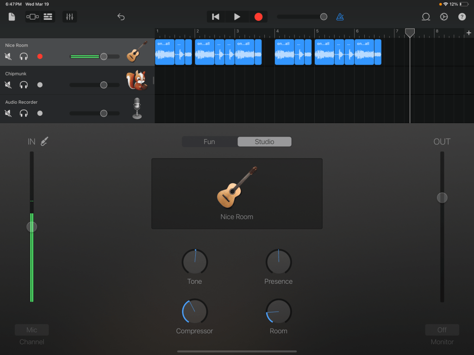Tap the Undo arrow icon

tap(121, 17)
